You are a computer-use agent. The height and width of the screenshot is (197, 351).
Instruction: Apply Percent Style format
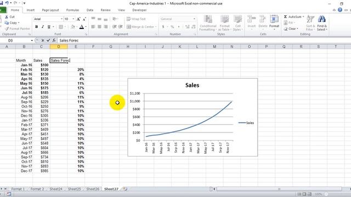pyautogui.click(x=172, y=27)
